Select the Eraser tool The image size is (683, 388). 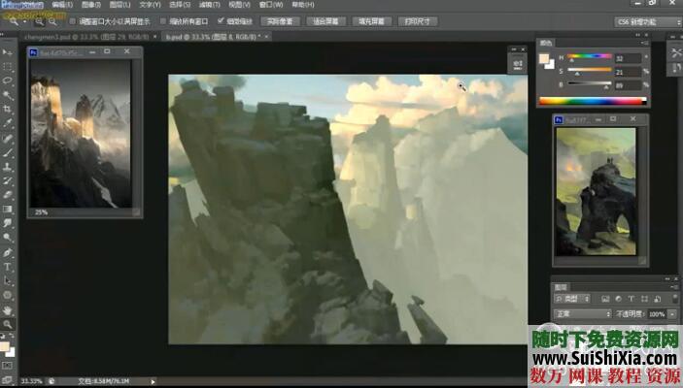8,194
